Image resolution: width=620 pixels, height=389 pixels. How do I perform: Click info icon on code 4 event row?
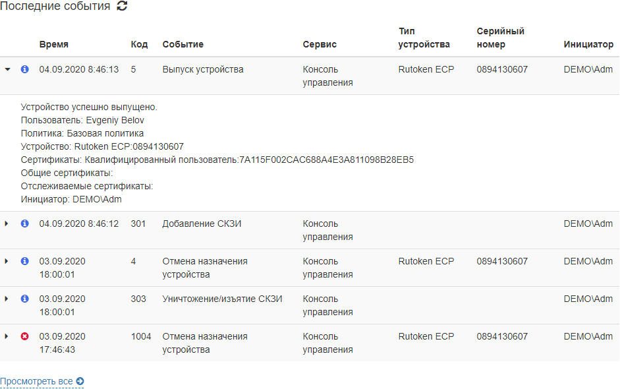(25, 261)
